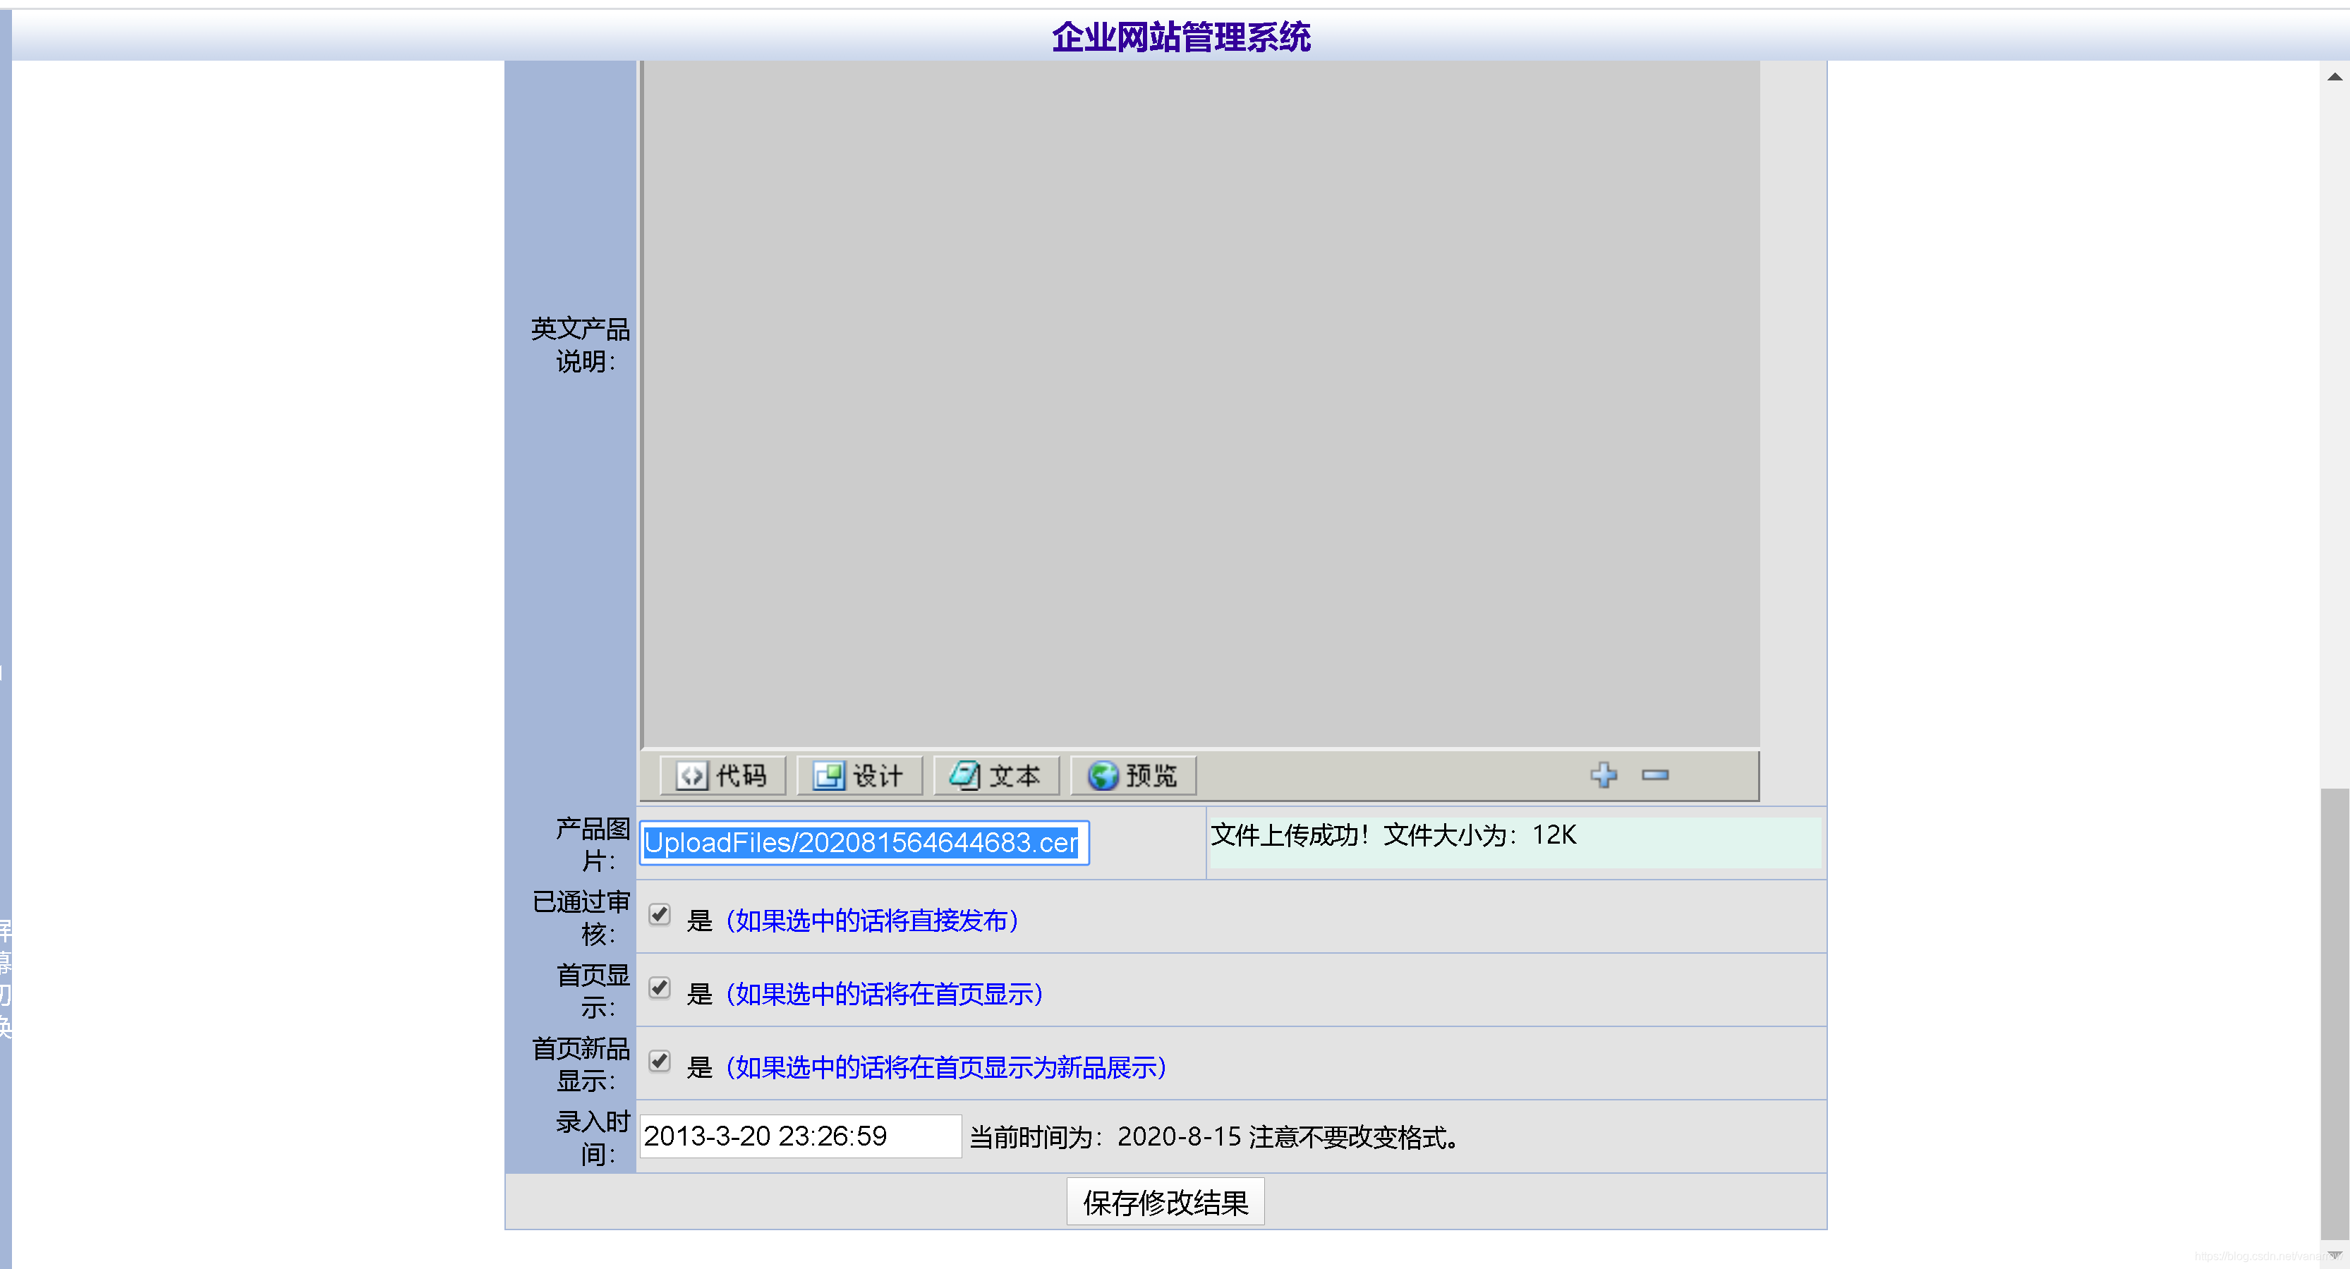
Task: Click the 英文产品说明 label
Action: tap(580, 345)
